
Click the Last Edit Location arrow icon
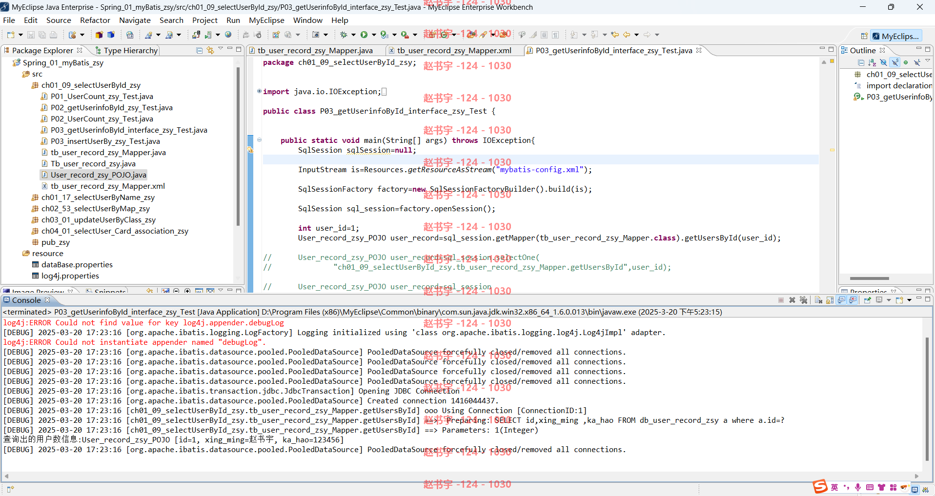tap(615, 35)
